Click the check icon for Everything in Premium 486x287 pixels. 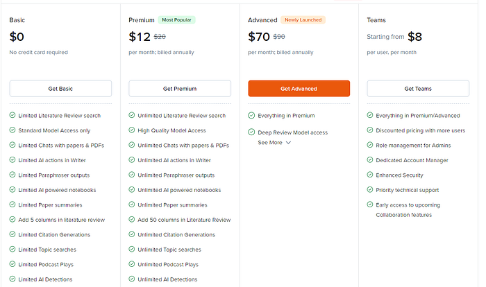[251, 116]
